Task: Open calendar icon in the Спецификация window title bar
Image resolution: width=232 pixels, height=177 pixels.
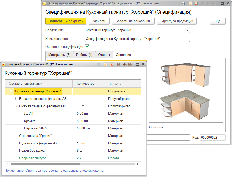Action: coord(196,3)
